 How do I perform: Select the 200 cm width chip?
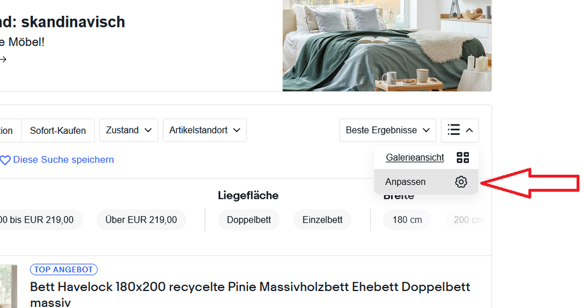[x=468, y=220]
